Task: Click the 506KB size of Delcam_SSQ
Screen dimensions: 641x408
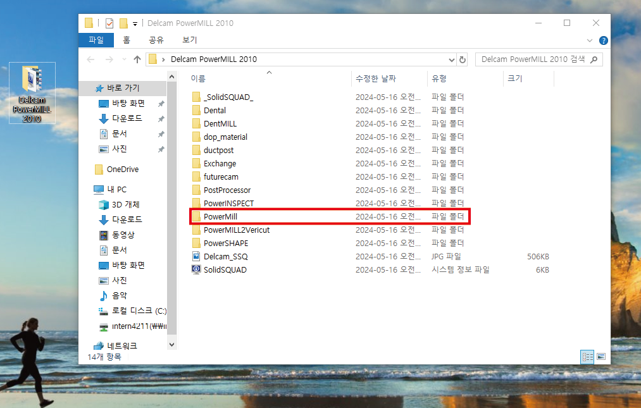Action: click(538, 257)
